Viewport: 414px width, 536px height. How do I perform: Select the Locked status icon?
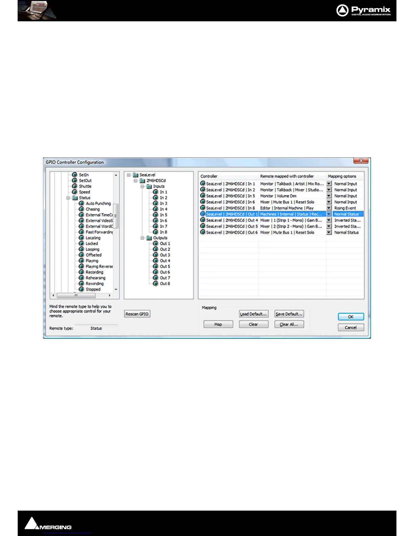point(82,243)
